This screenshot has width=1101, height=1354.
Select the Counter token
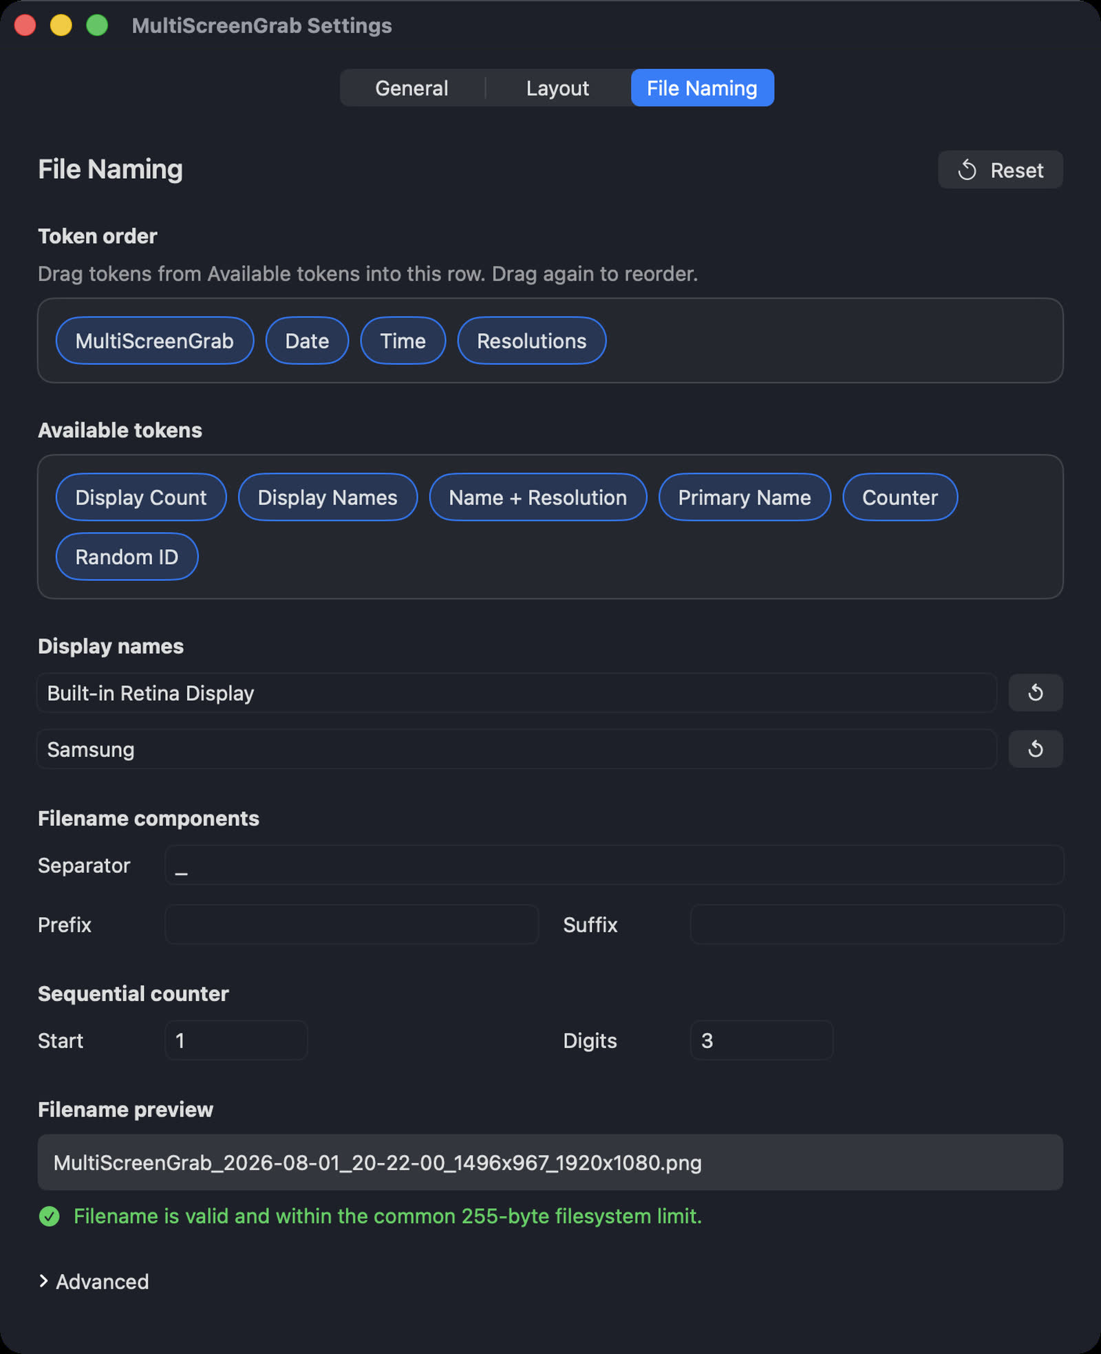900,497
